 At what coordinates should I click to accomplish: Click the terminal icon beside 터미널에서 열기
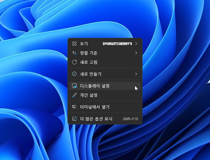pos(74,107)
